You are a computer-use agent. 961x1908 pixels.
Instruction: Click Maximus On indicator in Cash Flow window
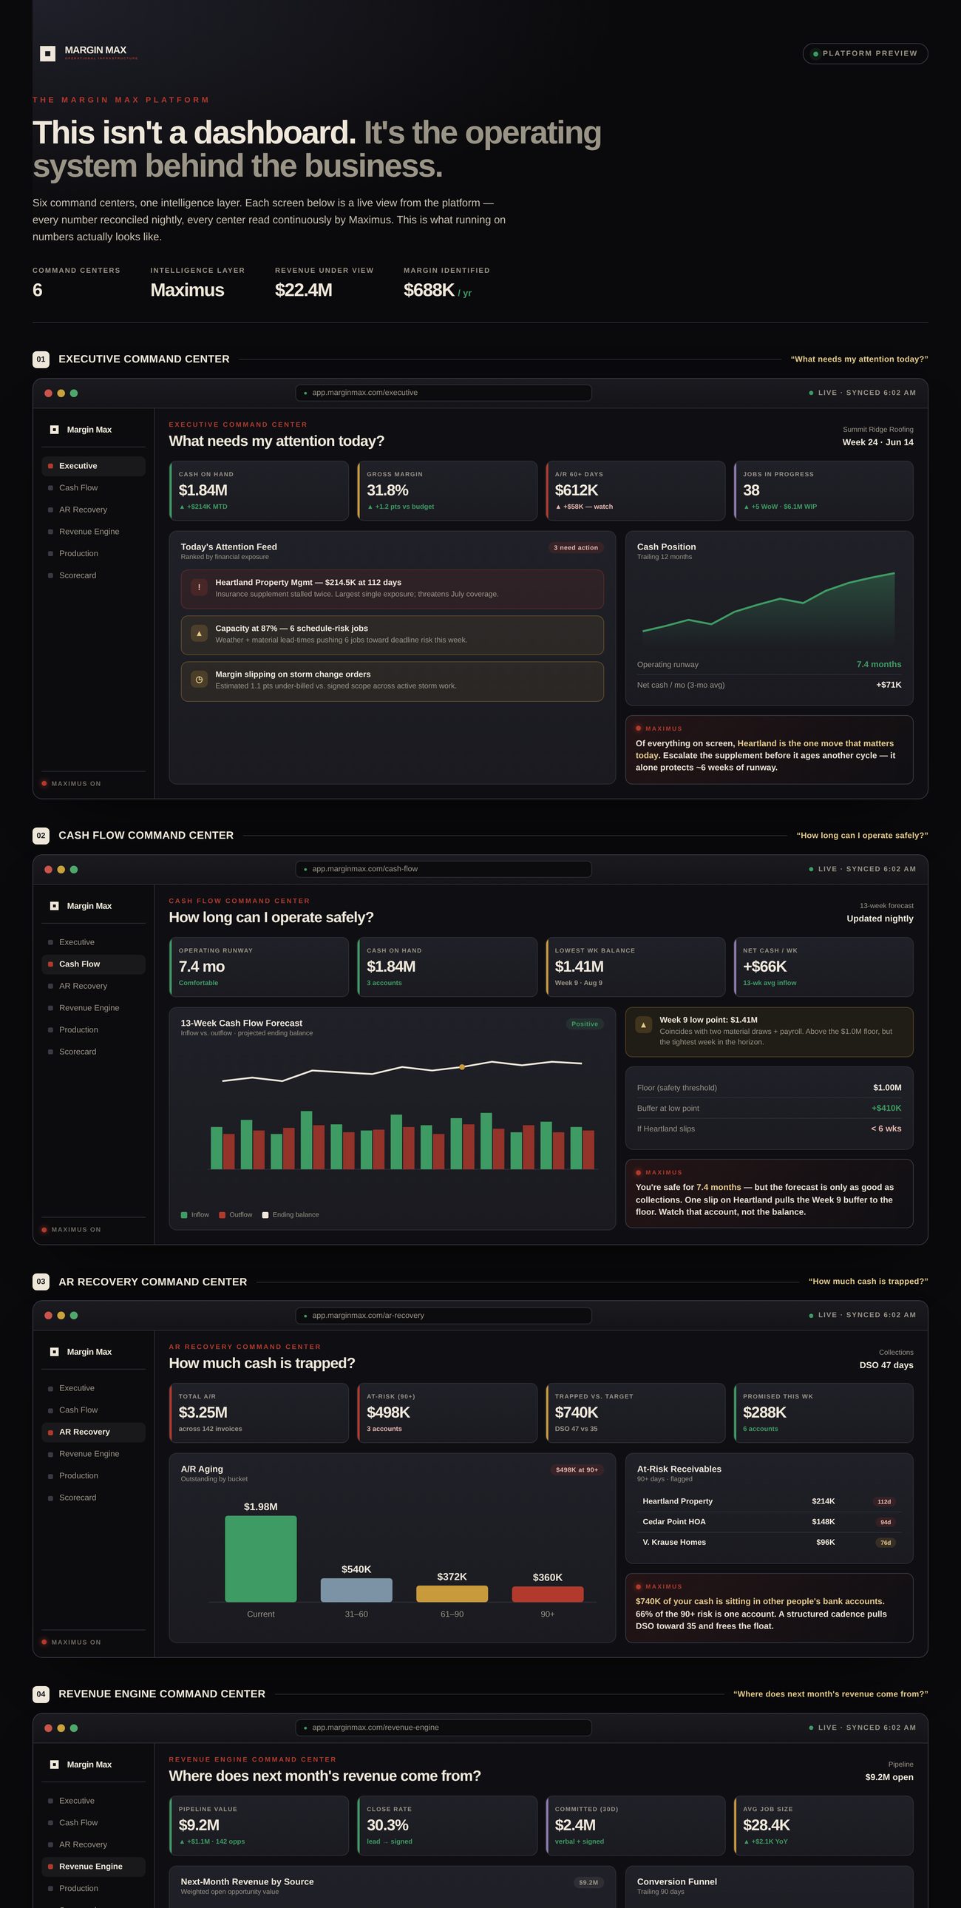coord(72,1230)
